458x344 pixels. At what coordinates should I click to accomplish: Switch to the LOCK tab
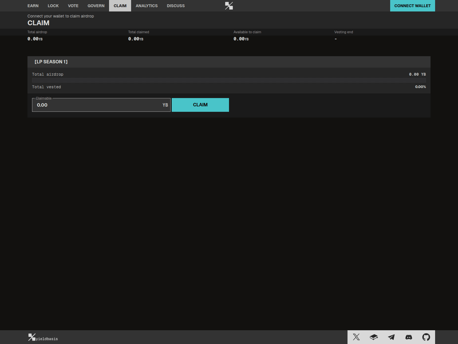[53, 6]
